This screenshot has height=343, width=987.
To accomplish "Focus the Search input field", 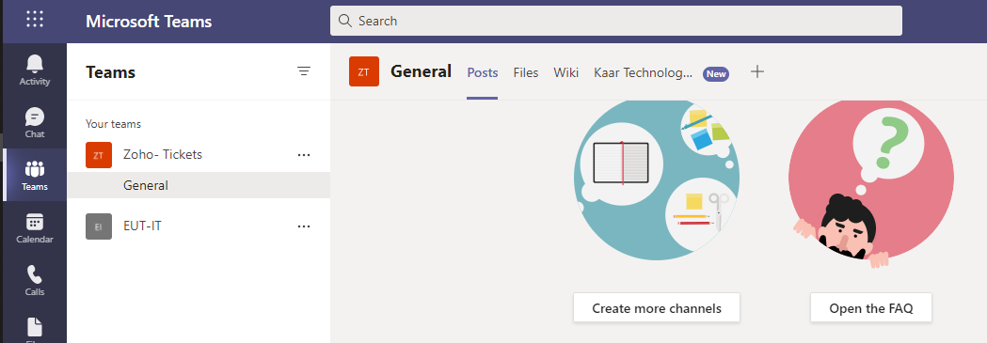I will [x=615, y=21].
